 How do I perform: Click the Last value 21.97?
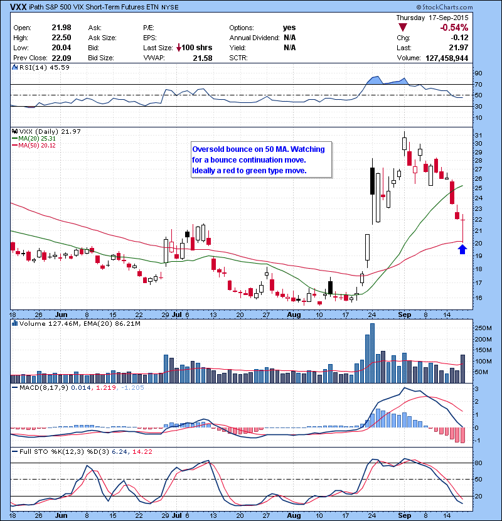(459, 48)
